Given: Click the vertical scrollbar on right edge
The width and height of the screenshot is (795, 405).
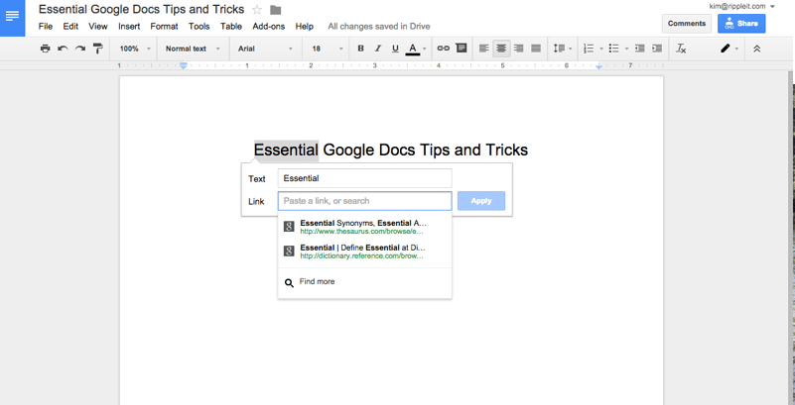Looking at the screenshot, I should click(790, 238).
